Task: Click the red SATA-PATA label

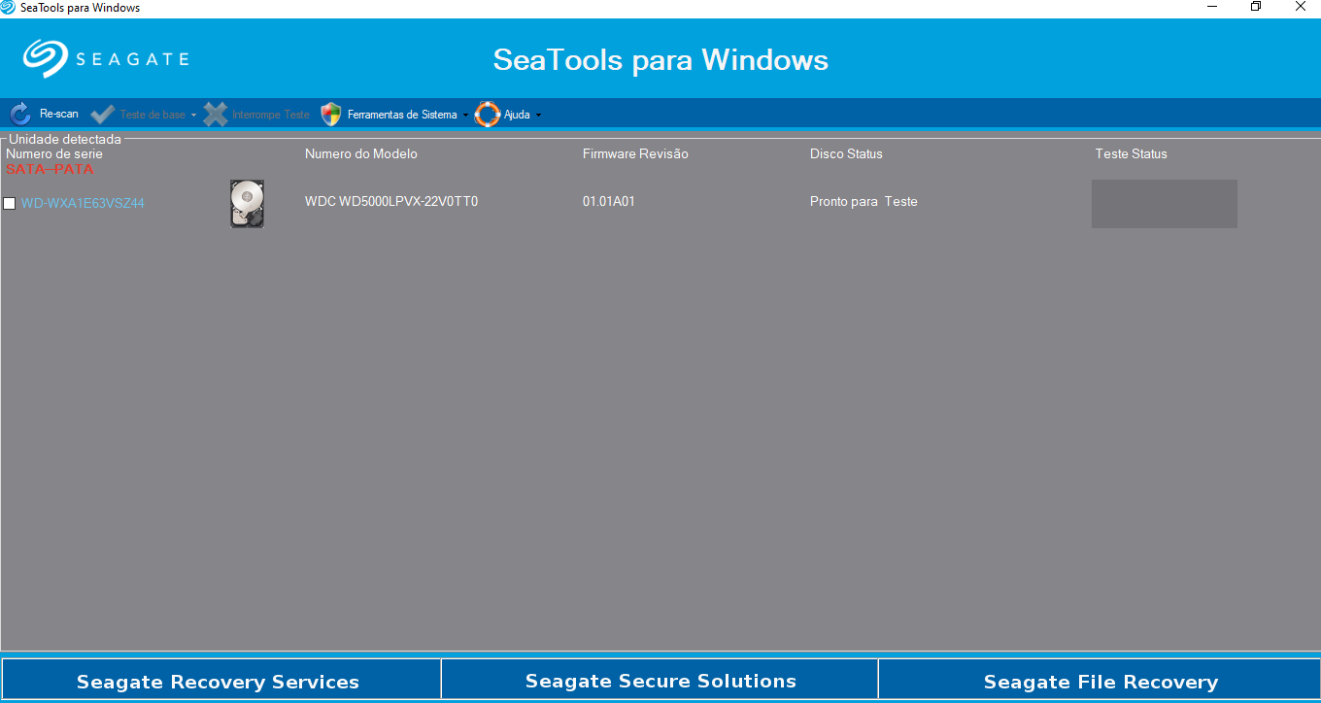Action: tap(50, 169)
